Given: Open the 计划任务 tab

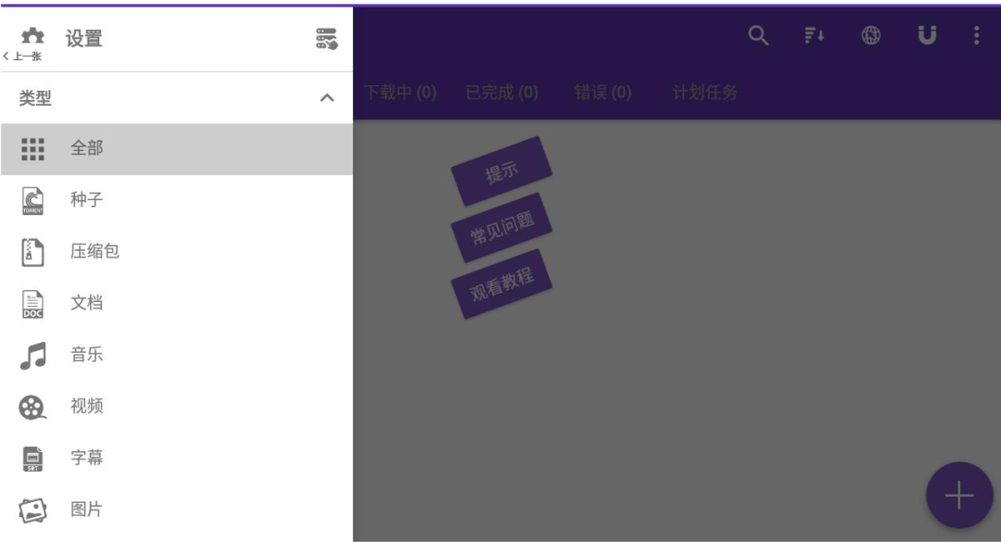Looking at the screenshot, I should pyautogui.click(x=705, y=92).
